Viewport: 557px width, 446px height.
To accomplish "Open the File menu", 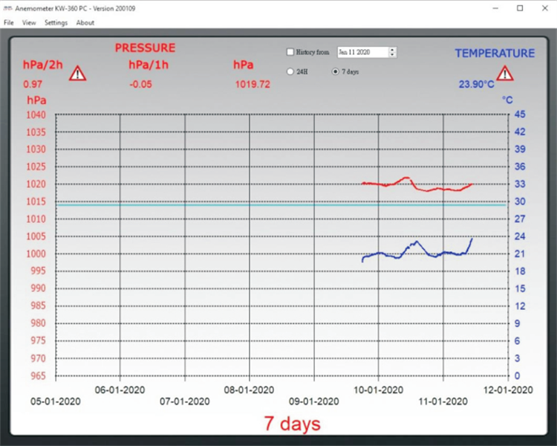I will click(9, 22).
